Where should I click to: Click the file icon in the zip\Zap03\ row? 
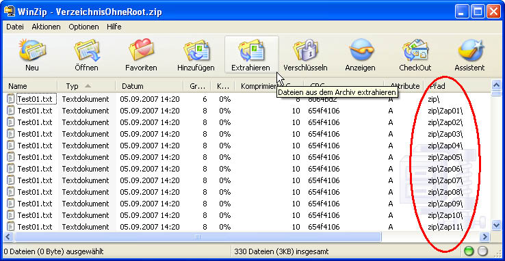pos(11,134)
